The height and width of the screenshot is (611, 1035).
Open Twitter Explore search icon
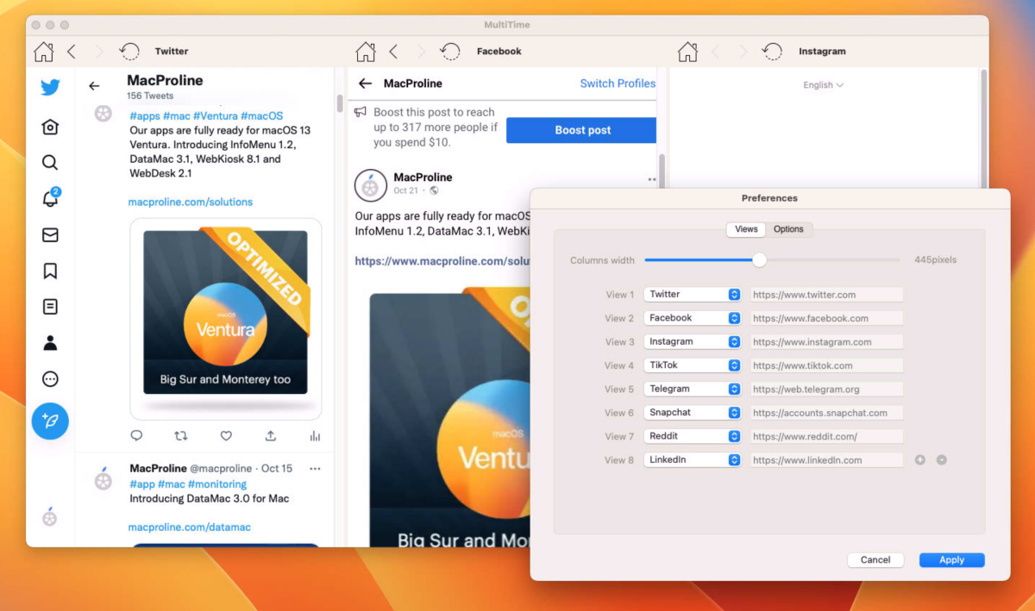pos(50,163)
